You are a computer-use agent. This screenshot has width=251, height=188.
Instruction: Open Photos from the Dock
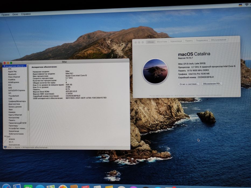(x=63, y=186)
